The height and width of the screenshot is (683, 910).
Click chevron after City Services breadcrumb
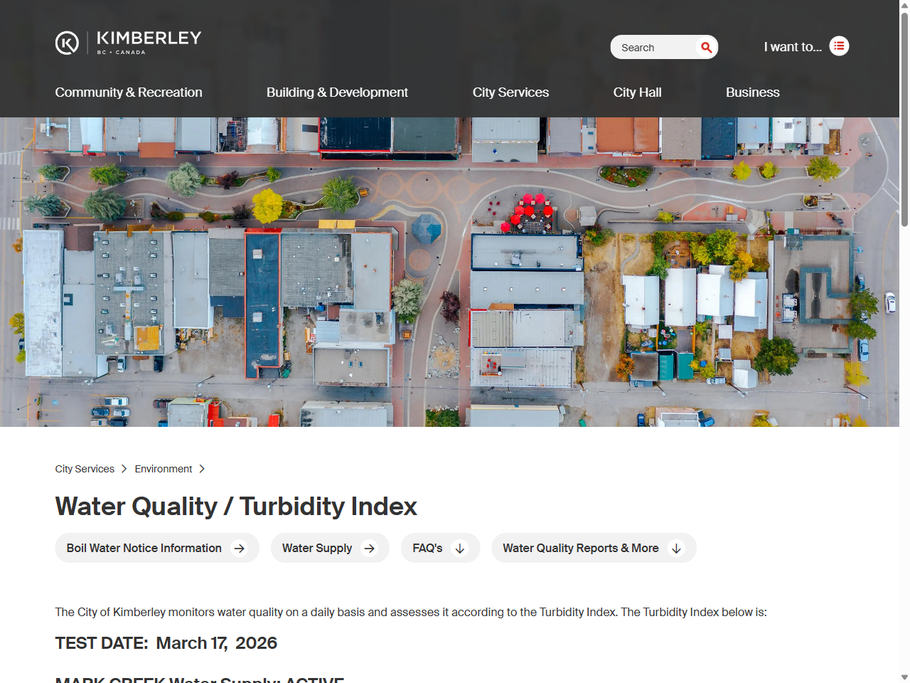[x=124, y=469]
